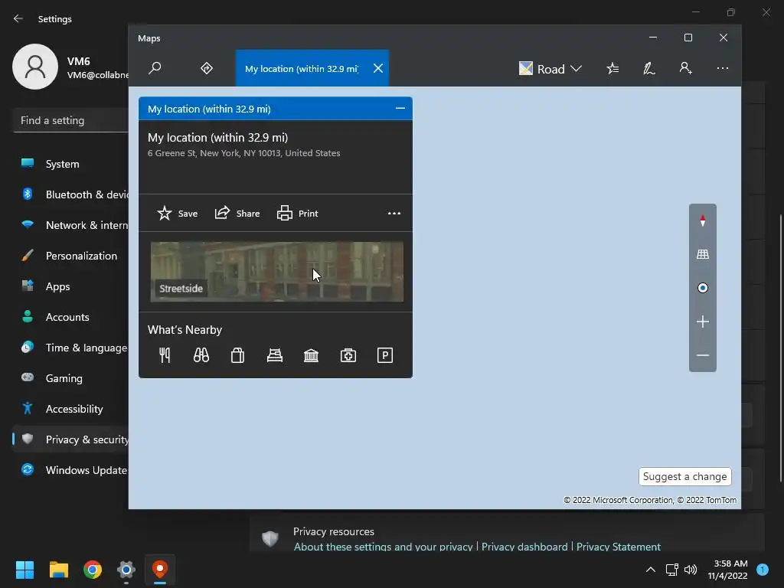784x588 pixels.
Task: Save this location with the star
Action: tap(178, 214)
